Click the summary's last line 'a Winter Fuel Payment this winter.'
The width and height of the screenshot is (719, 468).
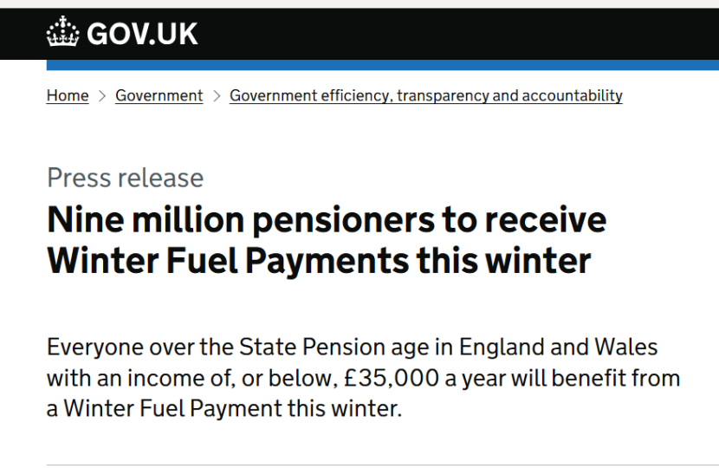(x=224, y=408)
